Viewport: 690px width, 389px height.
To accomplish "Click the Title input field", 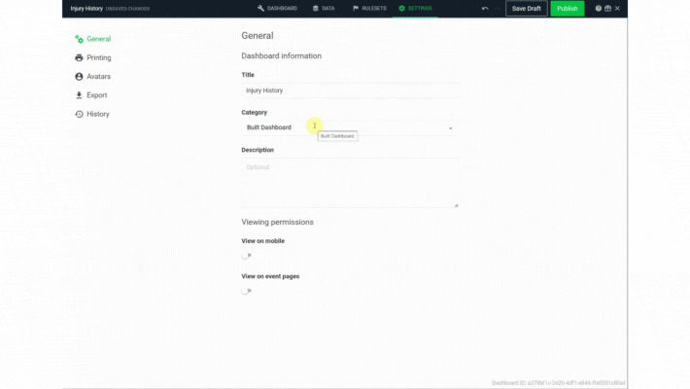I will pos(350,90).
